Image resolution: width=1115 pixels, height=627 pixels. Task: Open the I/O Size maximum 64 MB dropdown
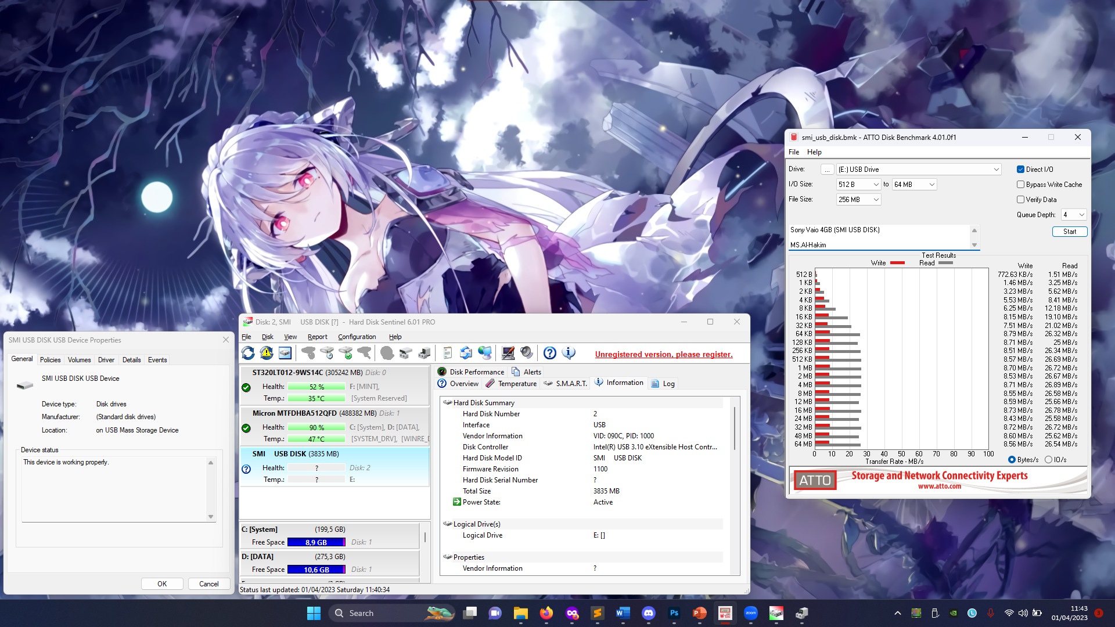915,185
